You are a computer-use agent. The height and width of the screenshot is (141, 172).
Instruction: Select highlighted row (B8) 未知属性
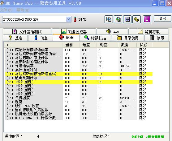(79, 82)
